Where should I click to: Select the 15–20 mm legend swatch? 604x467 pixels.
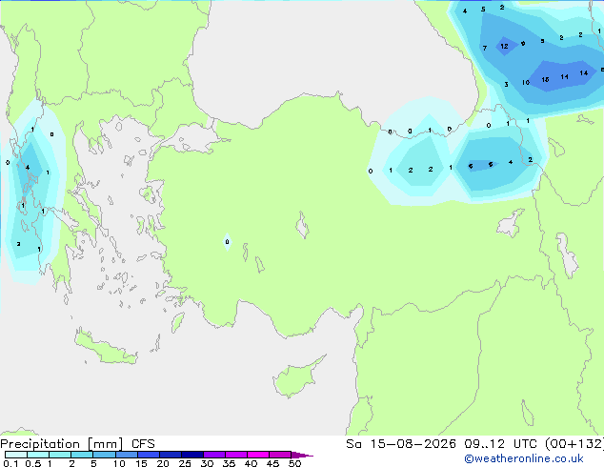click(x=148, y=455)
